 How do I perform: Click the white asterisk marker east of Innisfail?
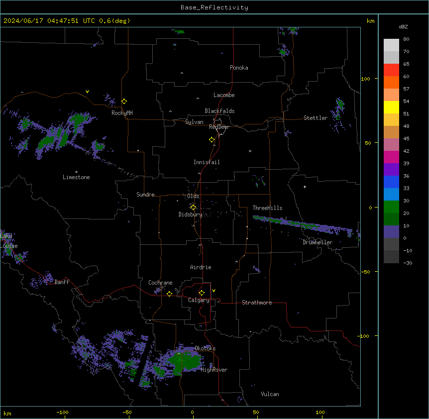click(250, 151)
